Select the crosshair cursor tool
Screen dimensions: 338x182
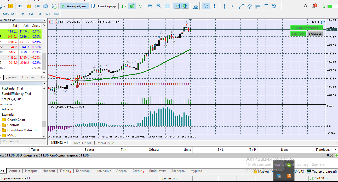[x=214, y=6]
